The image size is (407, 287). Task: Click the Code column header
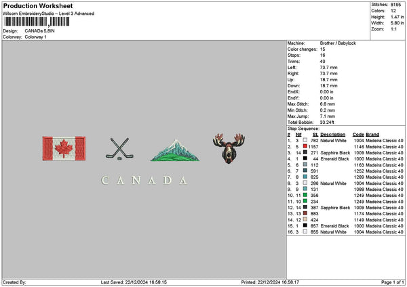[x=358, y=135]
